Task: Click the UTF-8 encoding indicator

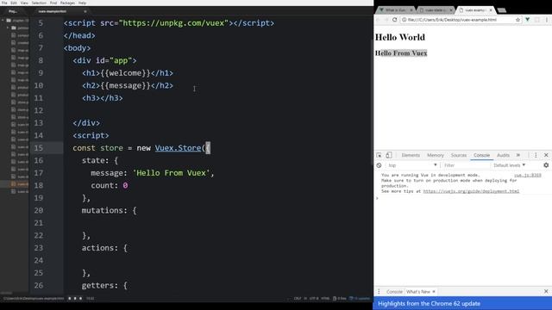Action: (x=314, y=299)
